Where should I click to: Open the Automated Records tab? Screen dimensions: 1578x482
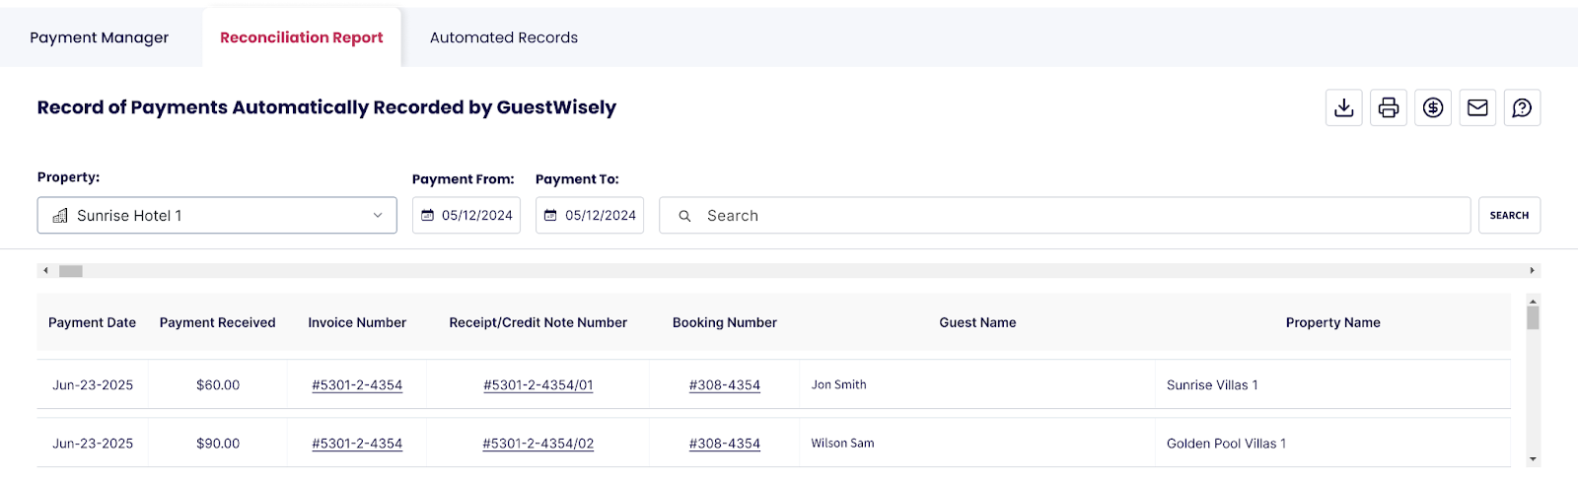pos(503,37)
